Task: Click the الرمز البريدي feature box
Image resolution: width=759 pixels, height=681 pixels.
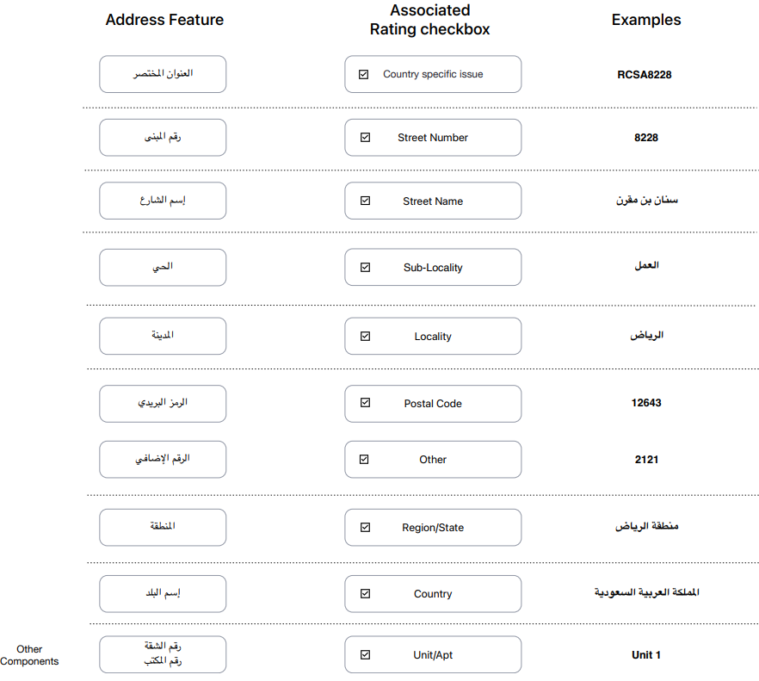Action: (163, 404)
